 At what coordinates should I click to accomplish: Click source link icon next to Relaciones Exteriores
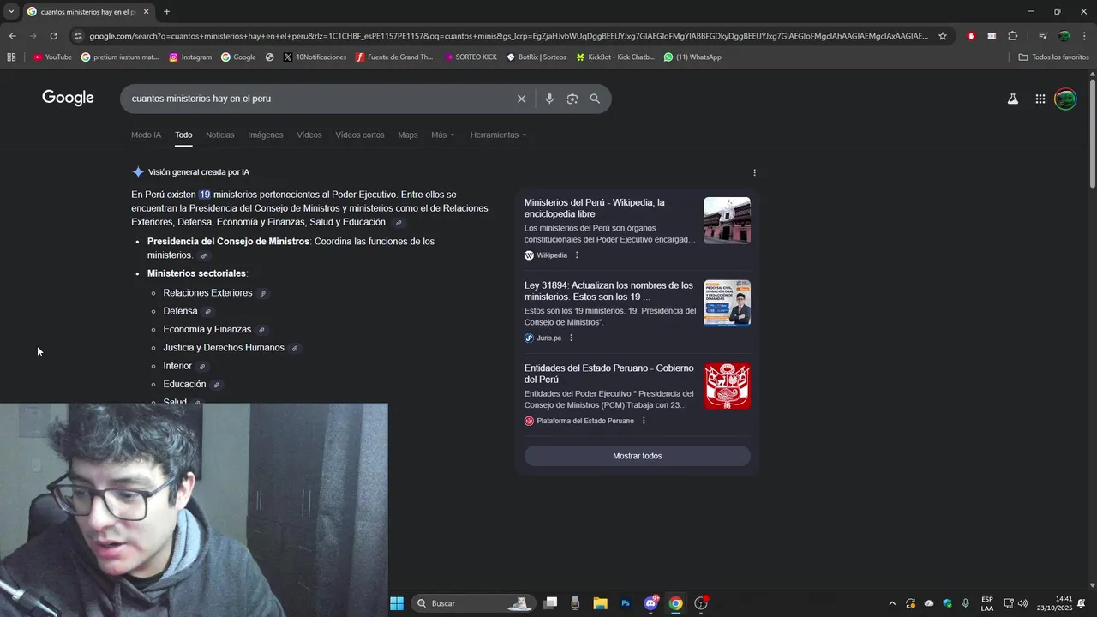coord(263,294)
